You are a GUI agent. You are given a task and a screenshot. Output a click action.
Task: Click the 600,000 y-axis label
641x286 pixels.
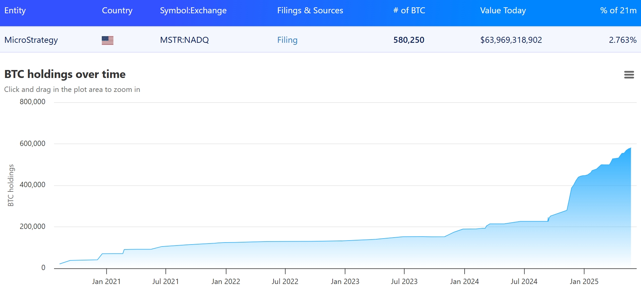pos(32,144)
